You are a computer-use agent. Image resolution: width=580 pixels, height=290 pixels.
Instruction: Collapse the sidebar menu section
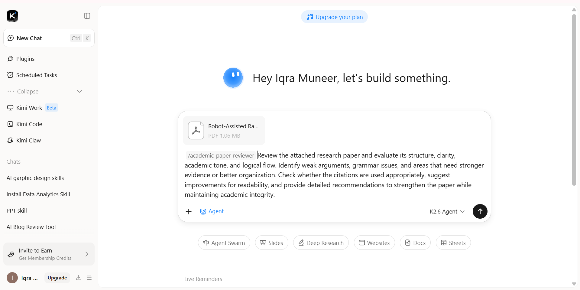(x=45, y=91)
